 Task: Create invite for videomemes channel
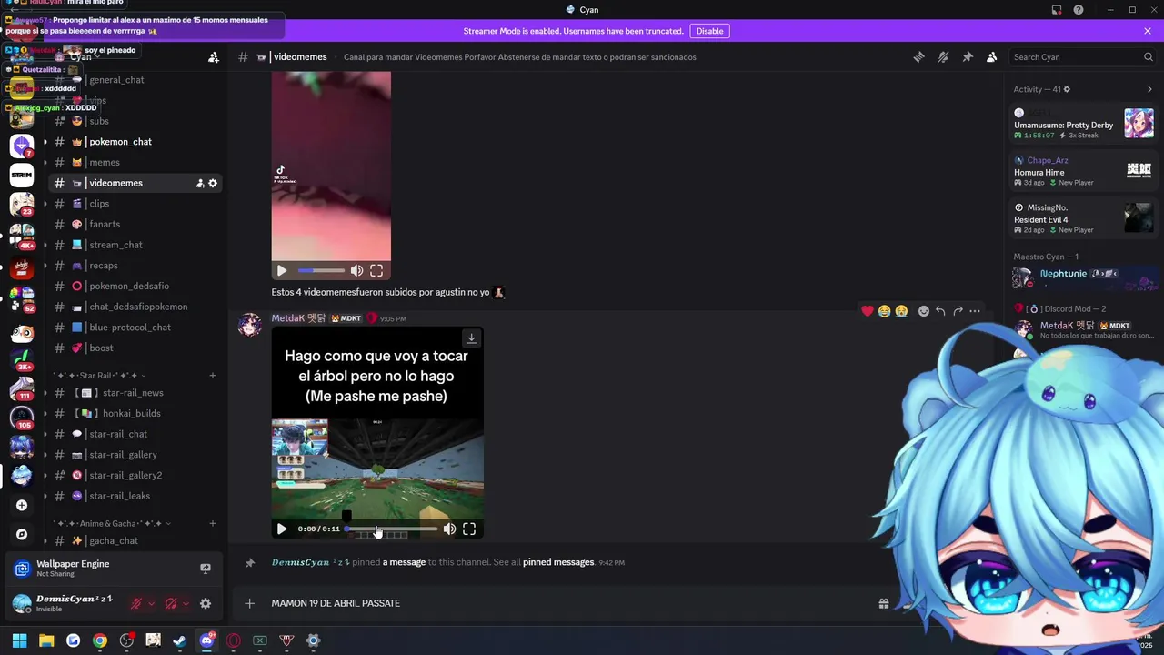pos(200,183)
